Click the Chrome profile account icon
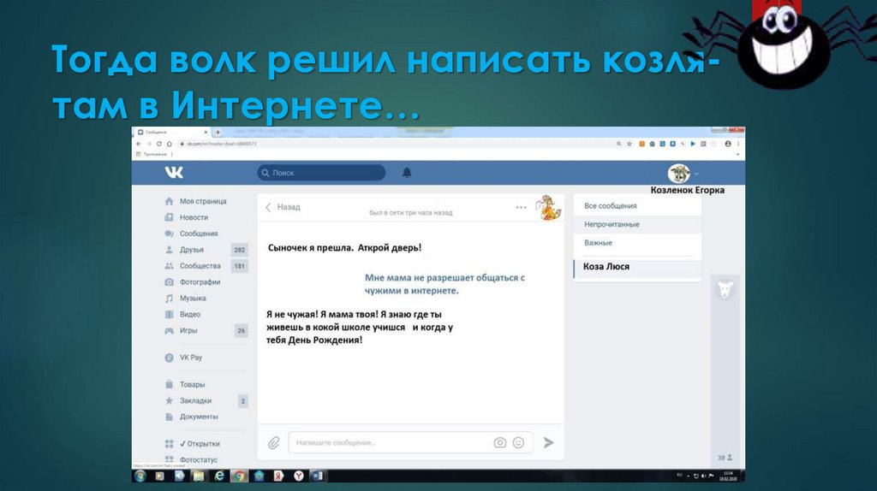 coord(728,144)
